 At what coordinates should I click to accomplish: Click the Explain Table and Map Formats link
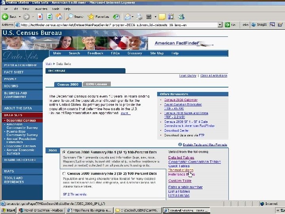pyautogui.click(x=205, y=145)
